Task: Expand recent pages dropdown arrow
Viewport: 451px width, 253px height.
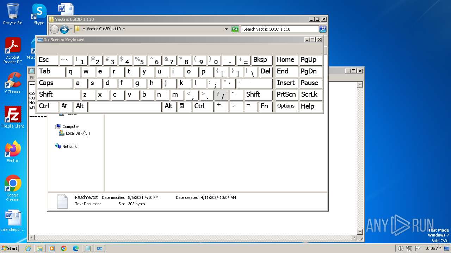Action: click(71, 29)
